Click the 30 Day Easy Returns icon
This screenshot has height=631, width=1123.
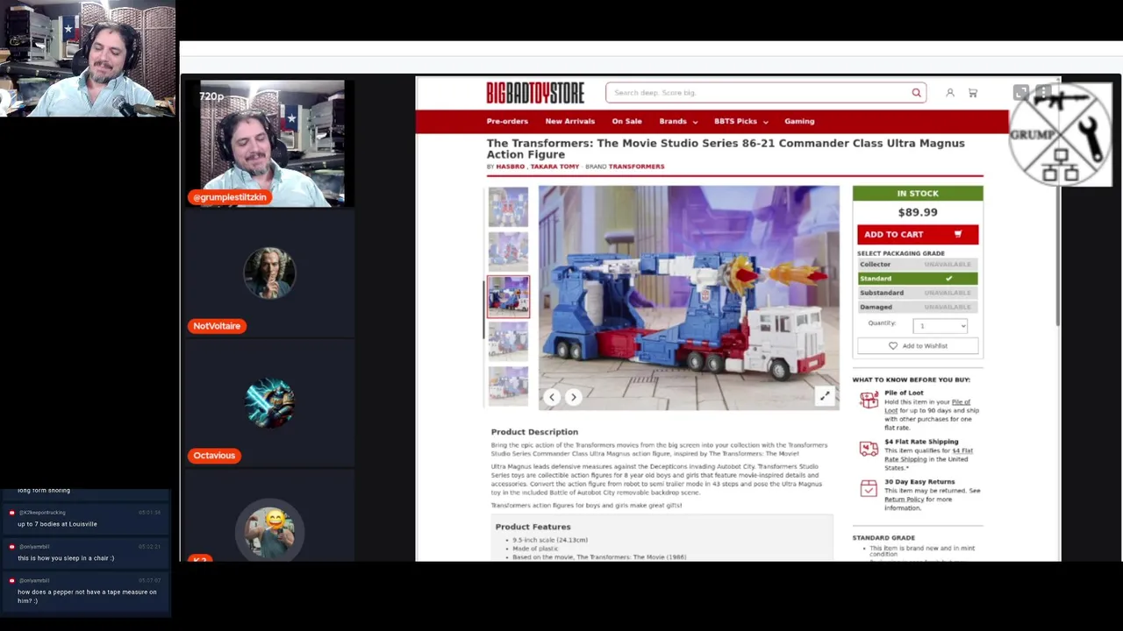coord(869,489)
